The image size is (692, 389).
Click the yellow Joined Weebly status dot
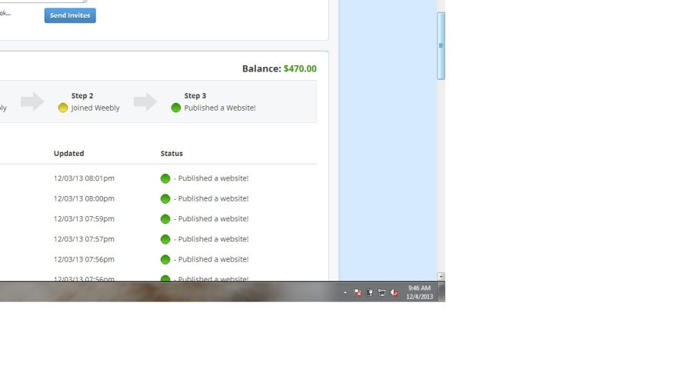pos(63,108)
